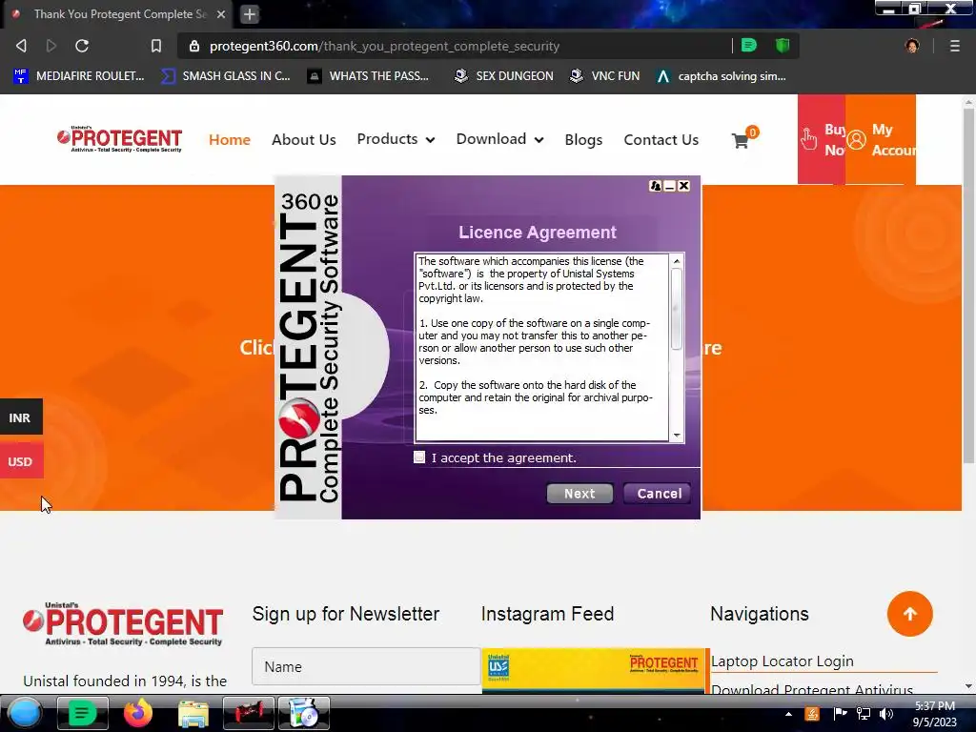This screenshot has width=976, height=732.
Task: Click the licence agreement scrollbar thumb
Action: point(677,310)
